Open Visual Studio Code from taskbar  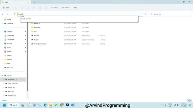pyautogui.click(x=73, y=105)
